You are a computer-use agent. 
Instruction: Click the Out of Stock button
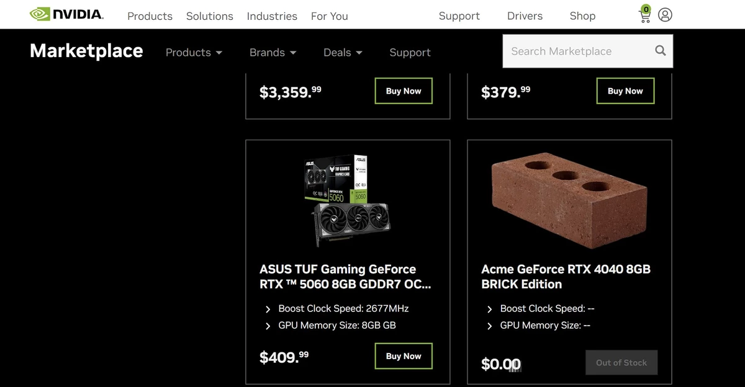coord(621,362)
